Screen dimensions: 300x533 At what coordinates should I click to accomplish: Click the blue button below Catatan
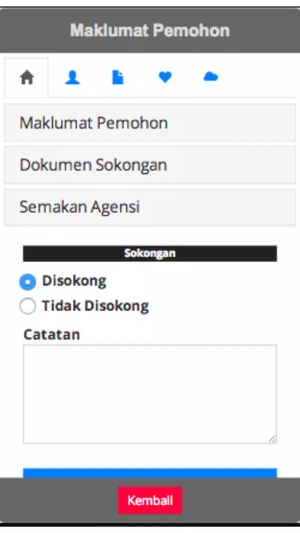(x=150, y=473)
